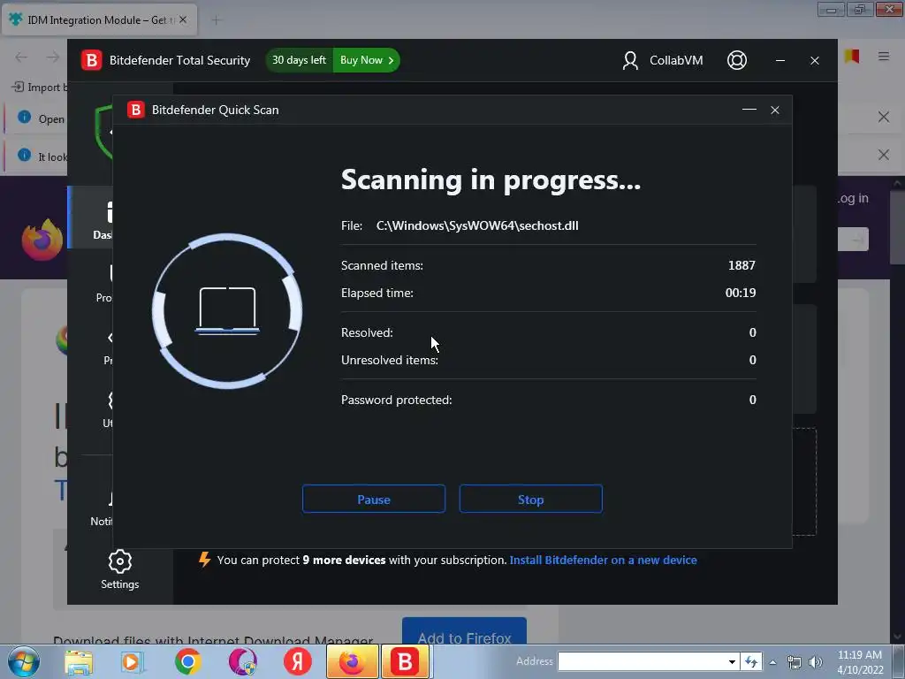Click the purple moon browser taskbar icon
This screenshot has width=905, height=679.
point(242,661)
